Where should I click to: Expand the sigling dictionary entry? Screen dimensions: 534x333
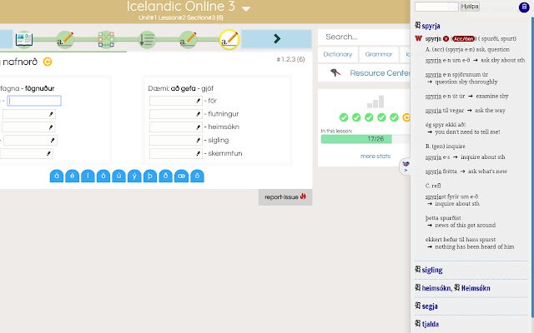point(432,270)
